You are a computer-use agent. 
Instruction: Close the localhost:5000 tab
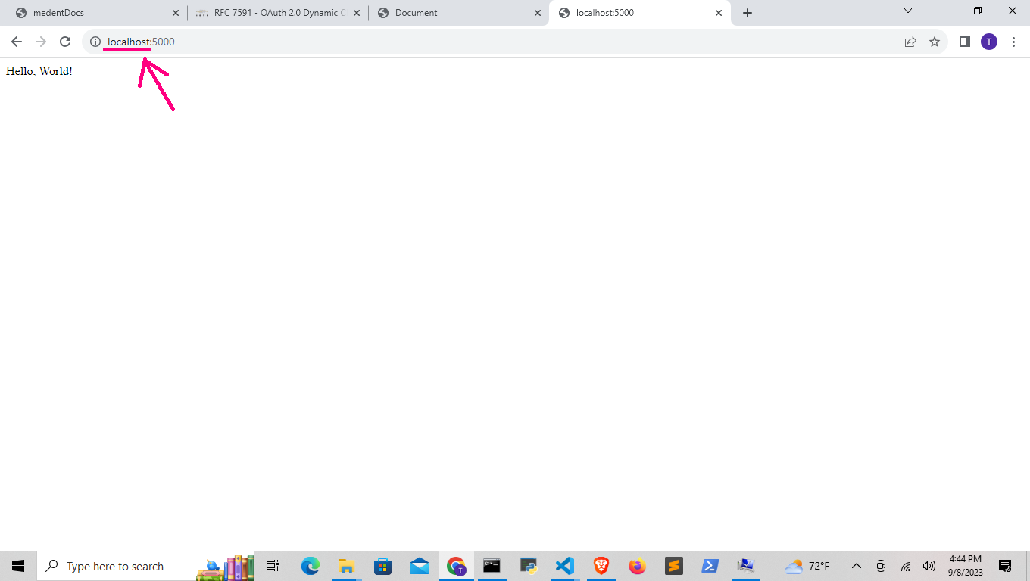pyautogui.click(x=719, y=13)
